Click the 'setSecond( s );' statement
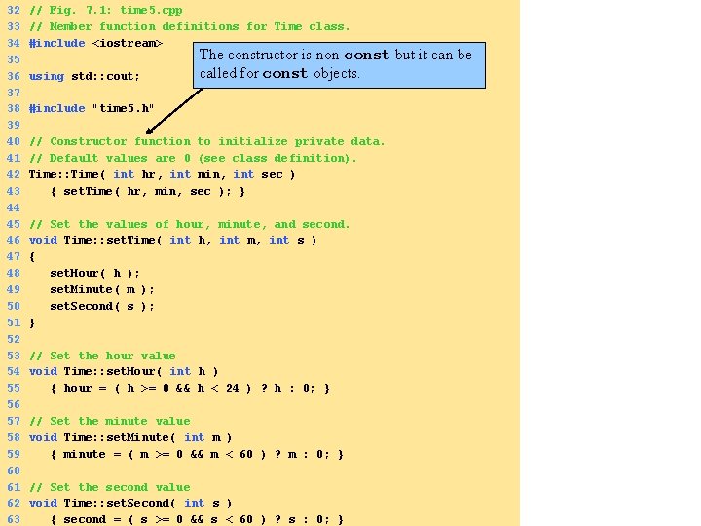701x526 pixels. [x=102, y=307]
